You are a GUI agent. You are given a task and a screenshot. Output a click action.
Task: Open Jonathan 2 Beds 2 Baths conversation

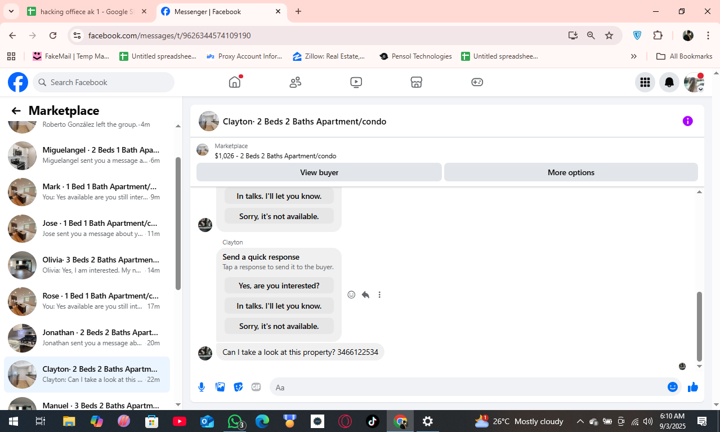tap(87, 337)
